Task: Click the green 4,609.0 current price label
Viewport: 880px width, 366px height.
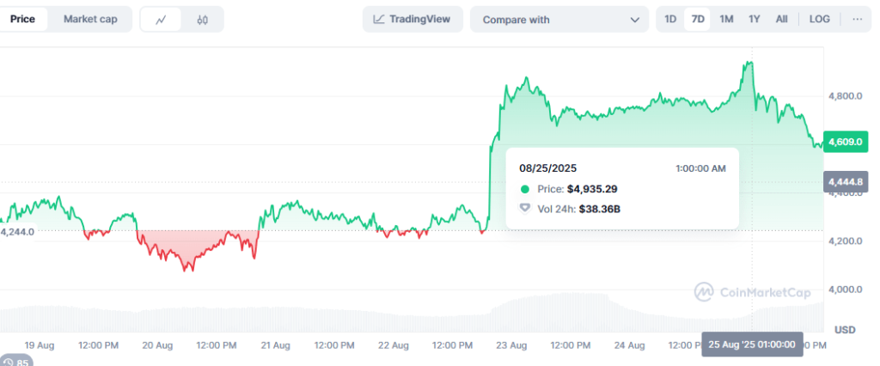Action: click(843, 141)
